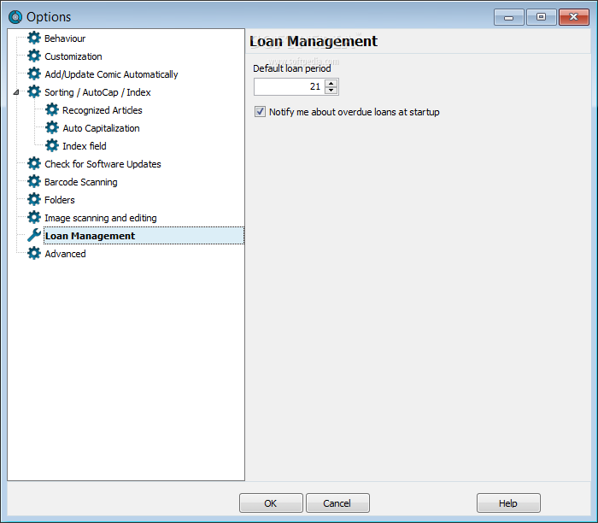This screenshot has height=523, width=598.
Task: Select Sorting / AutoCap / Index category
Action: (x=97, y=92)
